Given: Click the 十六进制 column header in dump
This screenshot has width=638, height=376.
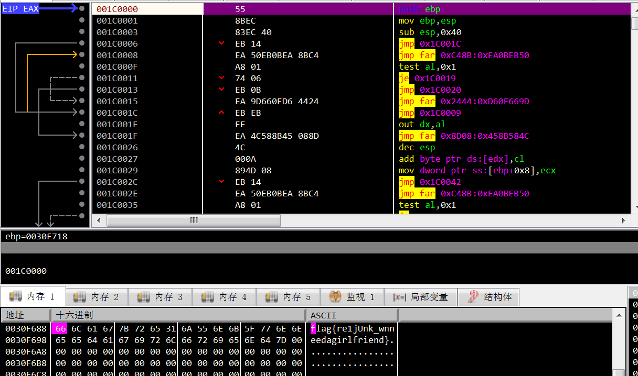Looking at the screenshot, I should [x=178, y=315].
